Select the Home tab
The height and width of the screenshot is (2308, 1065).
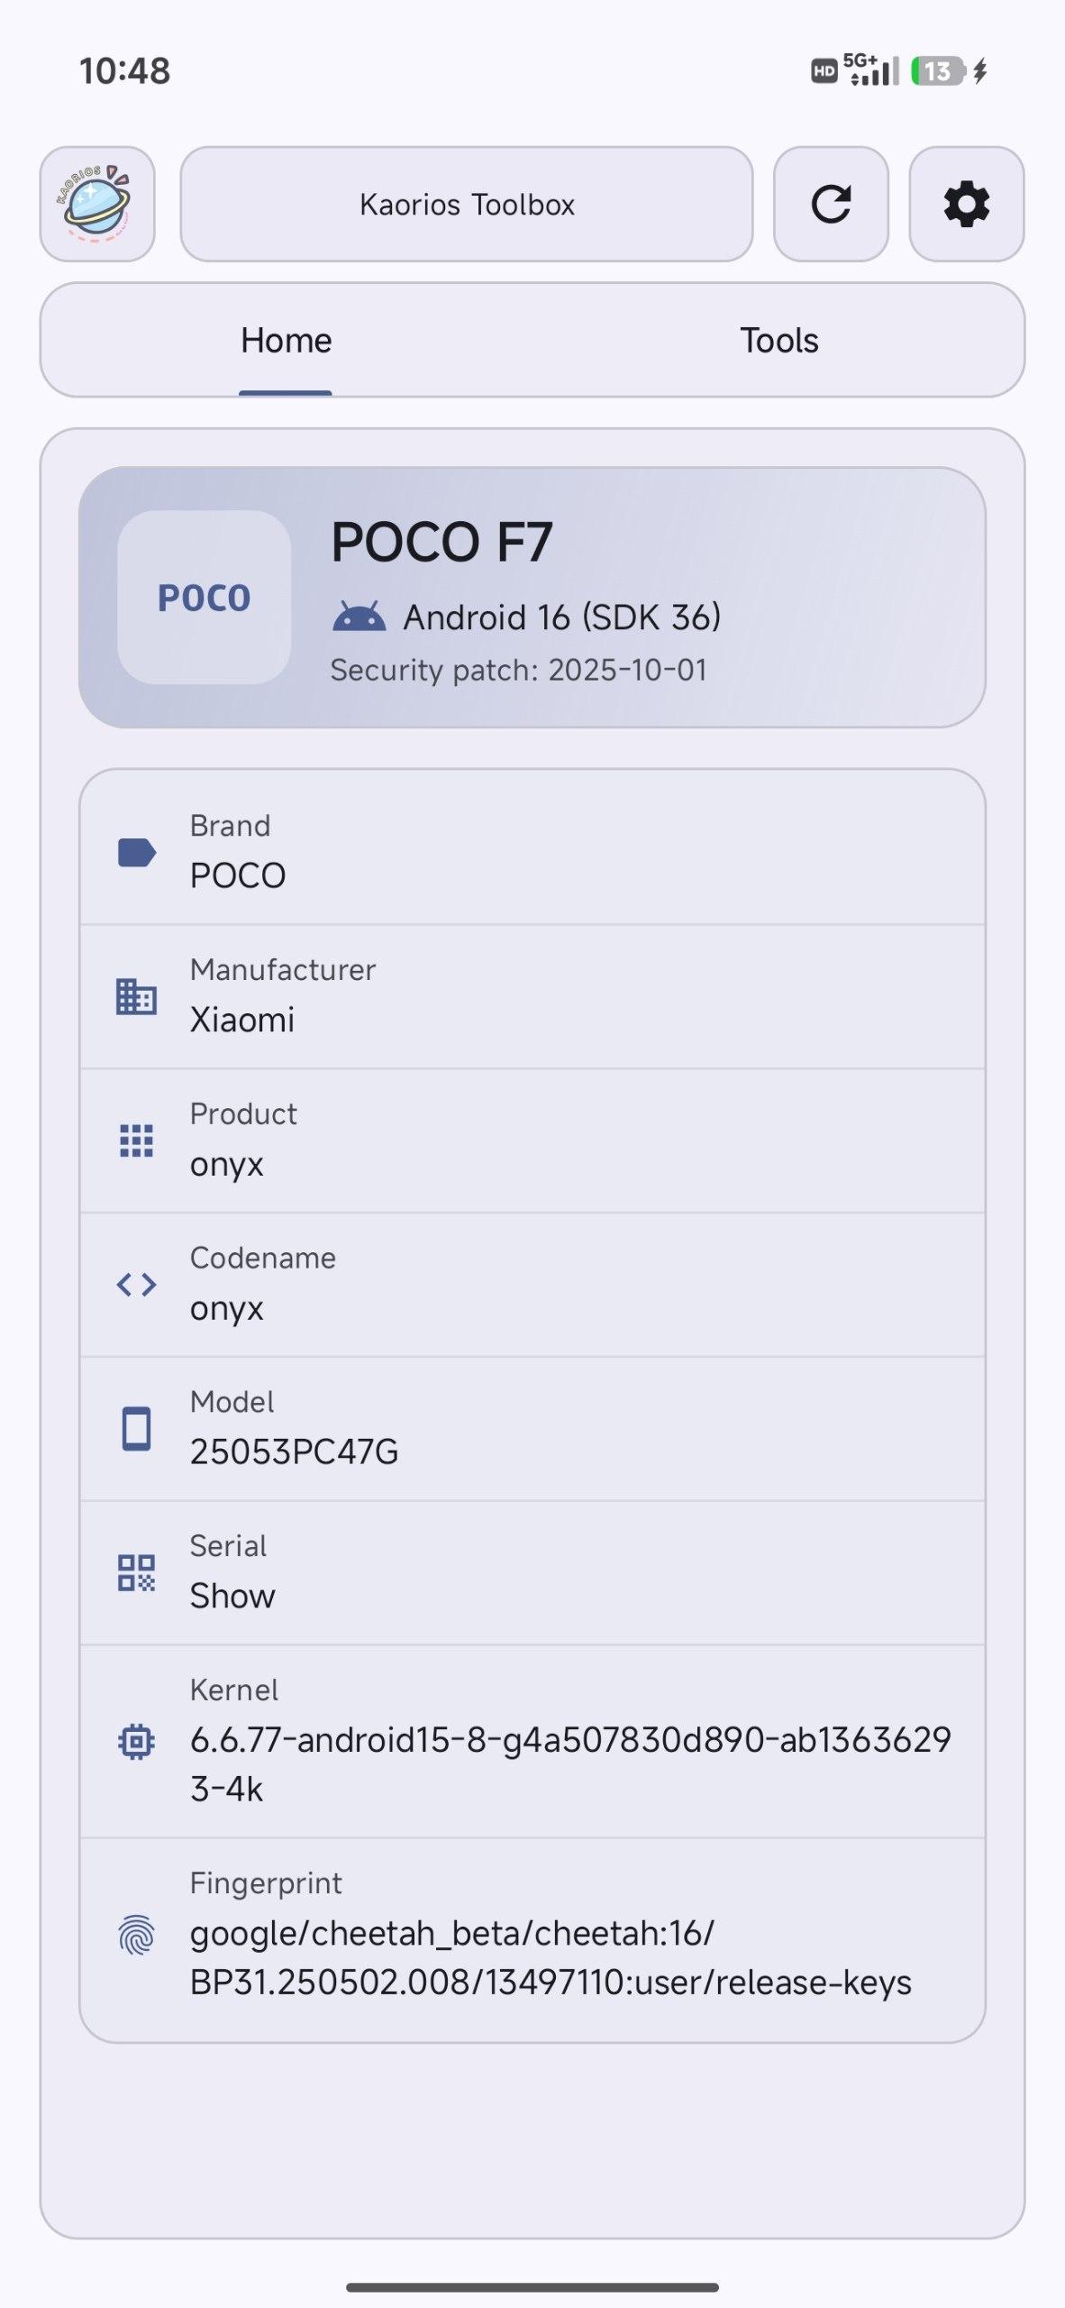(286, 341)
